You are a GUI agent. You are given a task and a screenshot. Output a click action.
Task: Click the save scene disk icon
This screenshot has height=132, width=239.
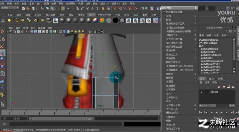tap(33, 8)
